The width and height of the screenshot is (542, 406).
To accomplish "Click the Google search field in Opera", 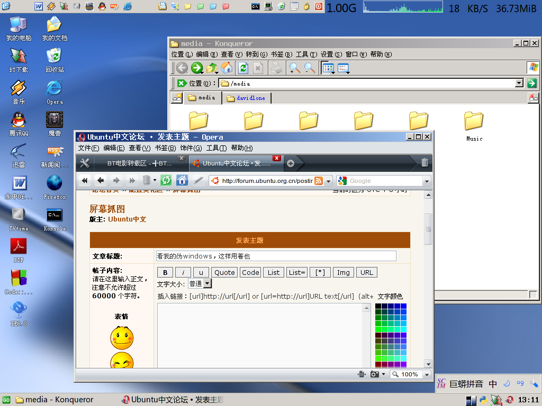I will click(385, 181).
